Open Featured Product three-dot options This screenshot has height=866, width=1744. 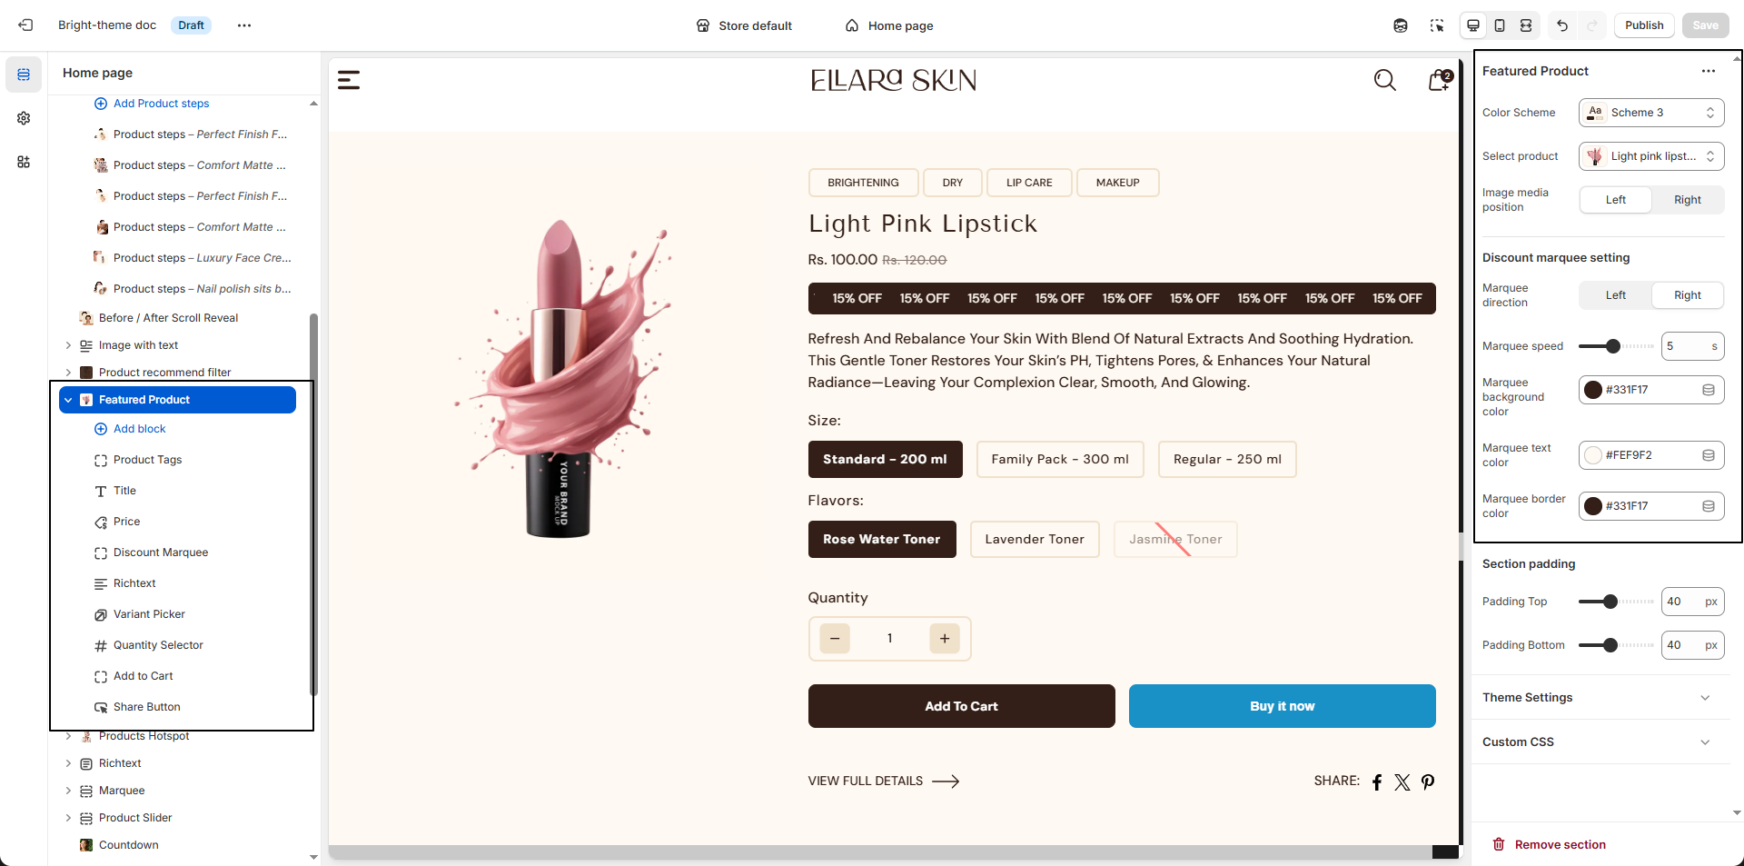point(1709,71)
